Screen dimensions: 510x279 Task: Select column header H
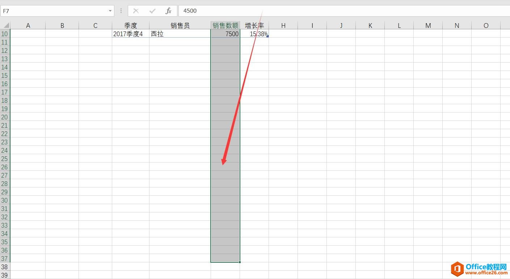pos(283,25)
